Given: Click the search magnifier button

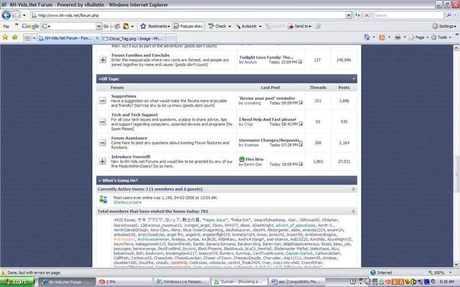Looking at the screenshot, I should [448, 15].
